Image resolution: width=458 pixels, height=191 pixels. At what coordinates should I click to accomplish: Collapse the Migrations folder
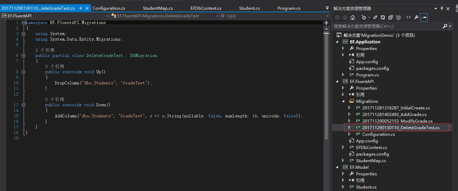(x=343, y=101)
